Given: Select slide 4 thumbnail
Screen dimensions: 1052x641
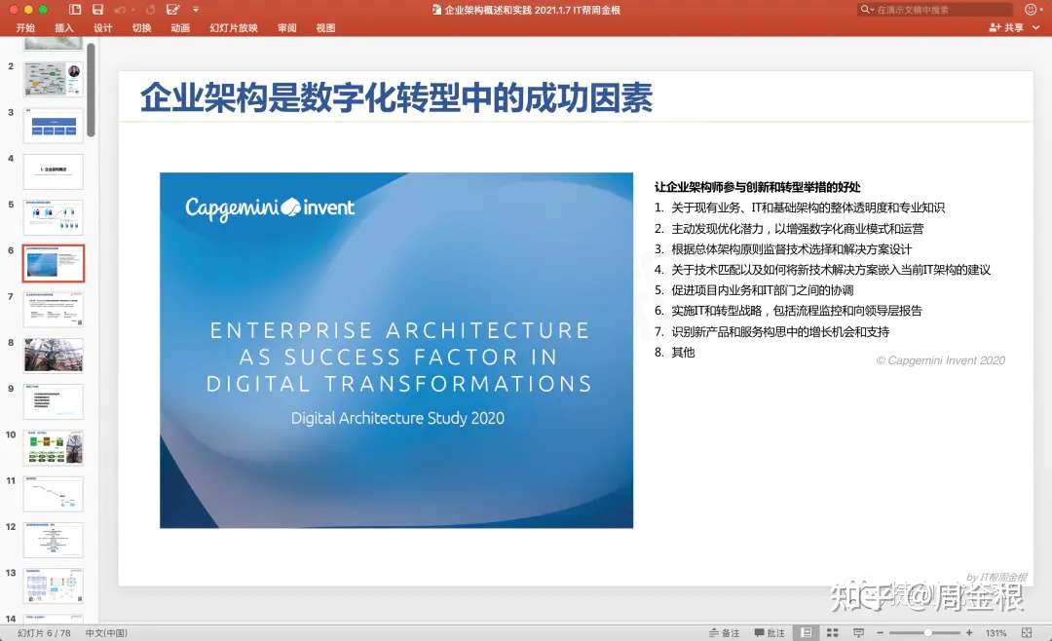Looking at the screenshot, I should pyautogui.click(x=54, y=171).
